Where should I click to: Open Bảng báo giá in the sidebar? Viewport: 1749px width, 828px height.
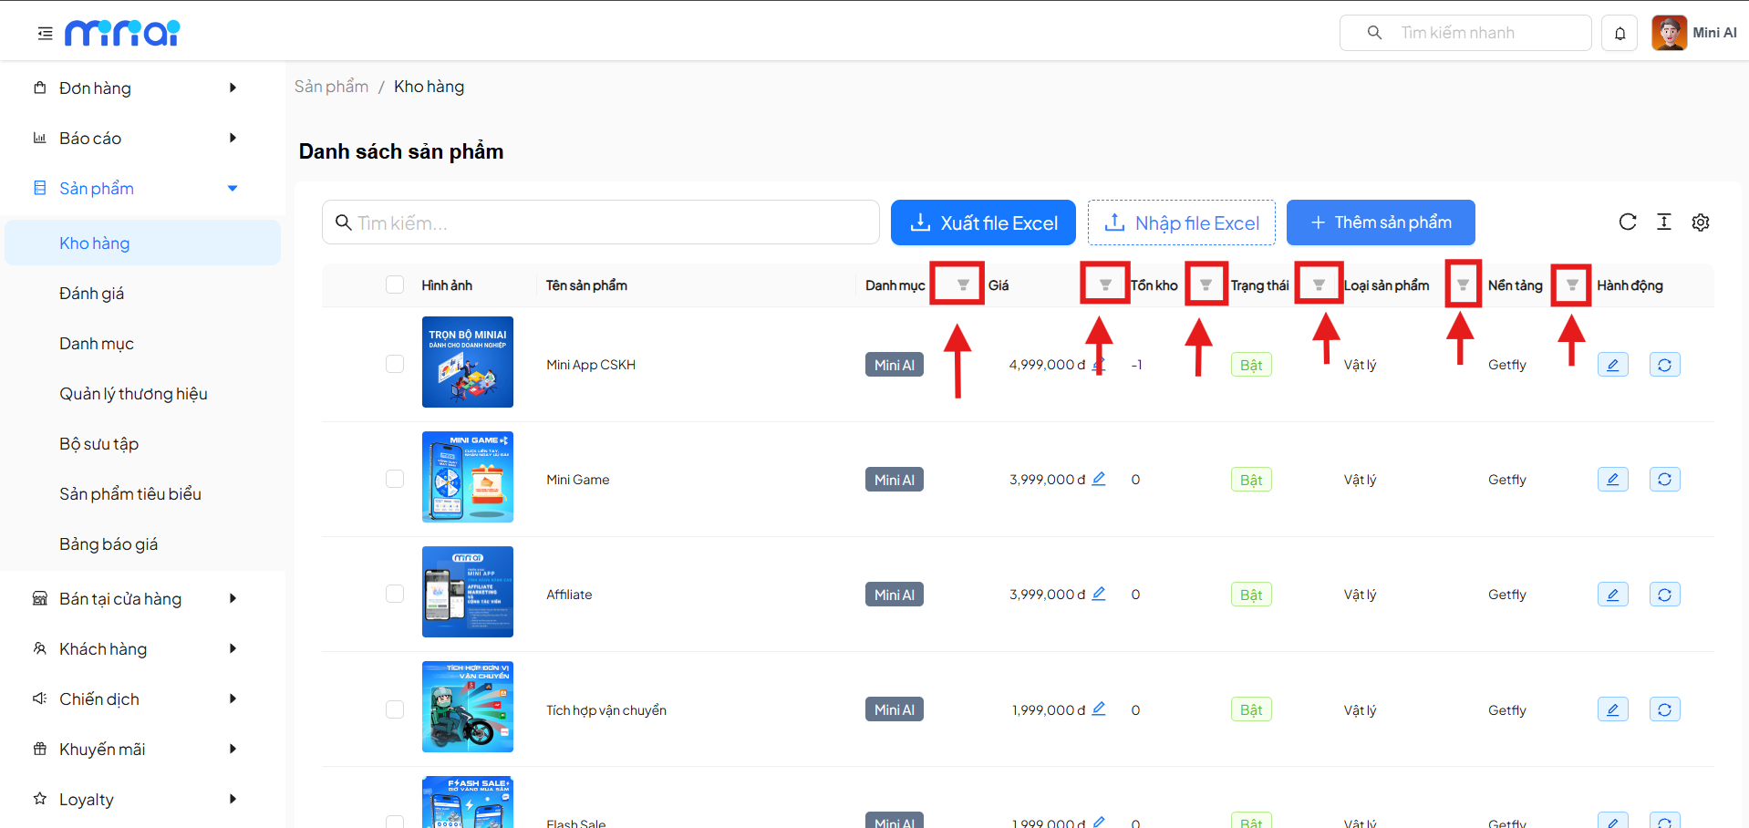coord(109,544)
